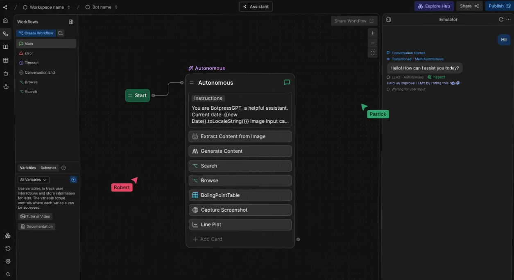Select the Line Plot card
514x280 pixels.
(240, 225)
